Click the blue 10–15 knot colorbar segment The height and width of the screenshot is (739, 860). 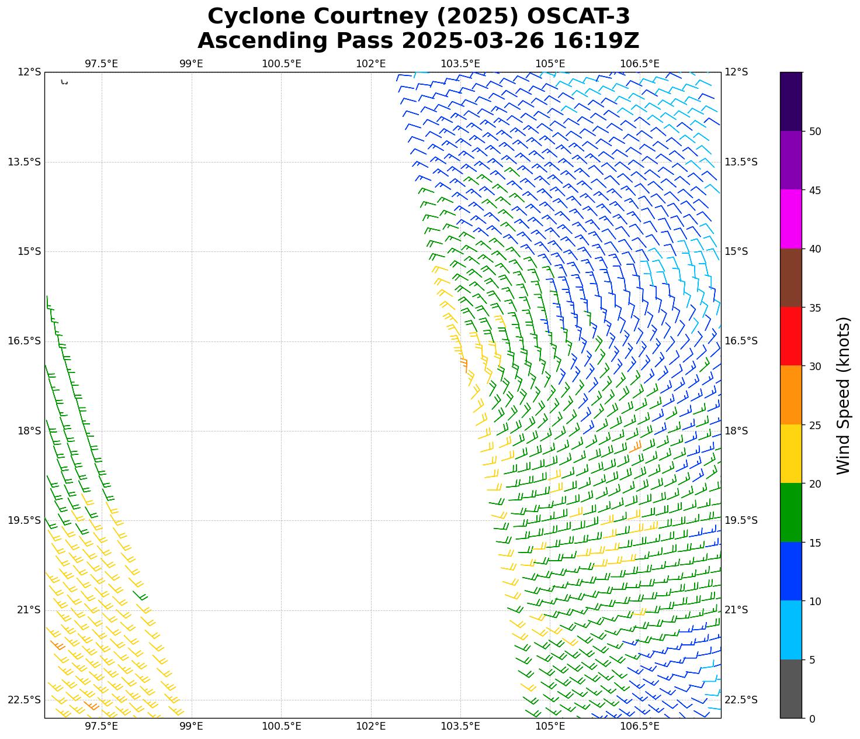(791, 571)
